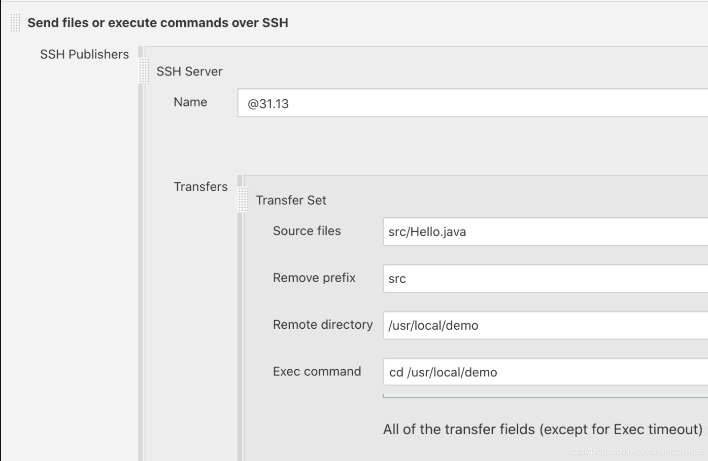Click the Remote directory label
708x461 pixels.
click(323, 324)
